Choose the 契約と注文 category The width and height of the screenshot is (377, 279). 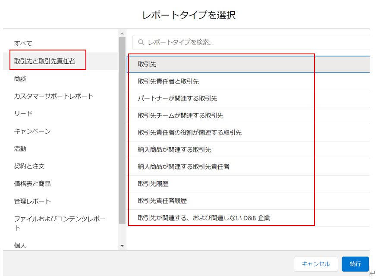[29, 166]
